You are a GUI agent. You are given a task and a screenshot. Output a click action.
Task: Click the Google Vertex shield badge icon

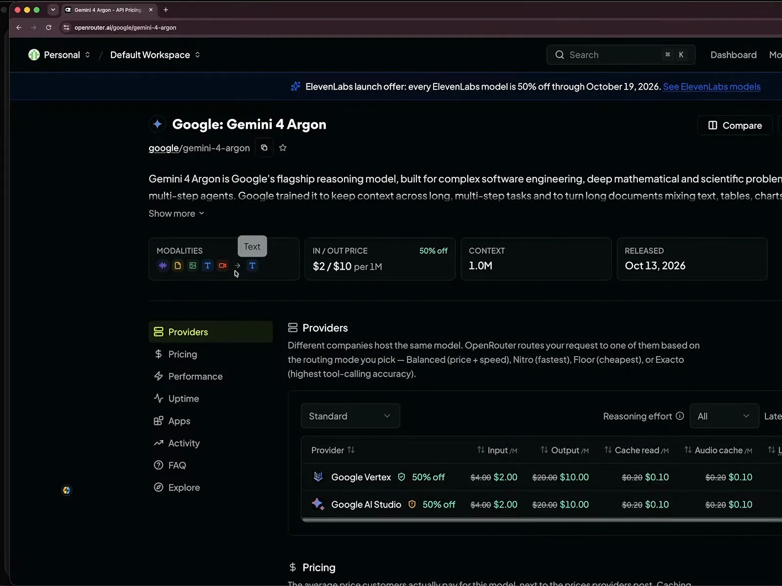(x=401, y=477)
